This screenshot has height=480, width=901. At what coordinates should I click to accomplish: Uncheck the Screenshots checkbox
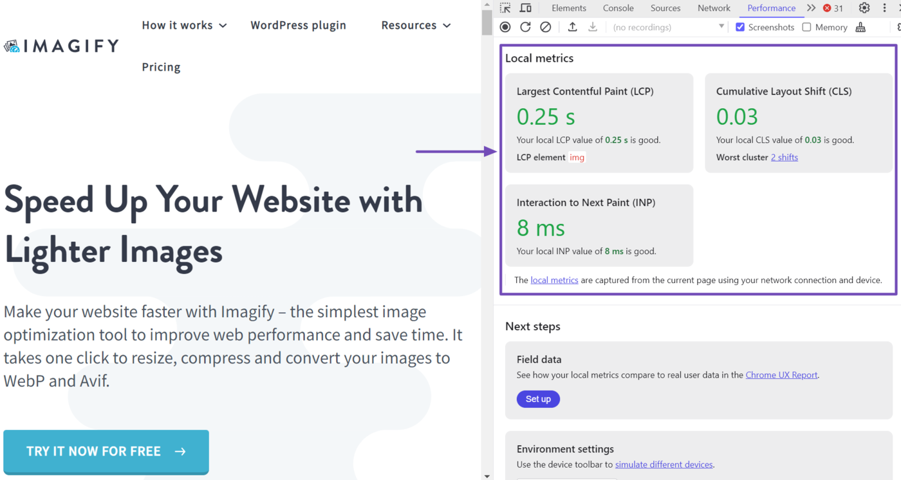tap(740, 27)
